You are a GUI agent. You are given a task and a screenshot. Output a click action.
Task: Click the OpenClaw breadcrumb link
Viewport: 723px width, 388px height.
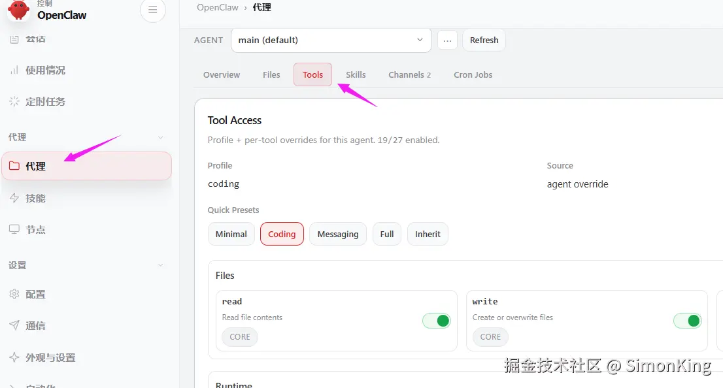218,7
